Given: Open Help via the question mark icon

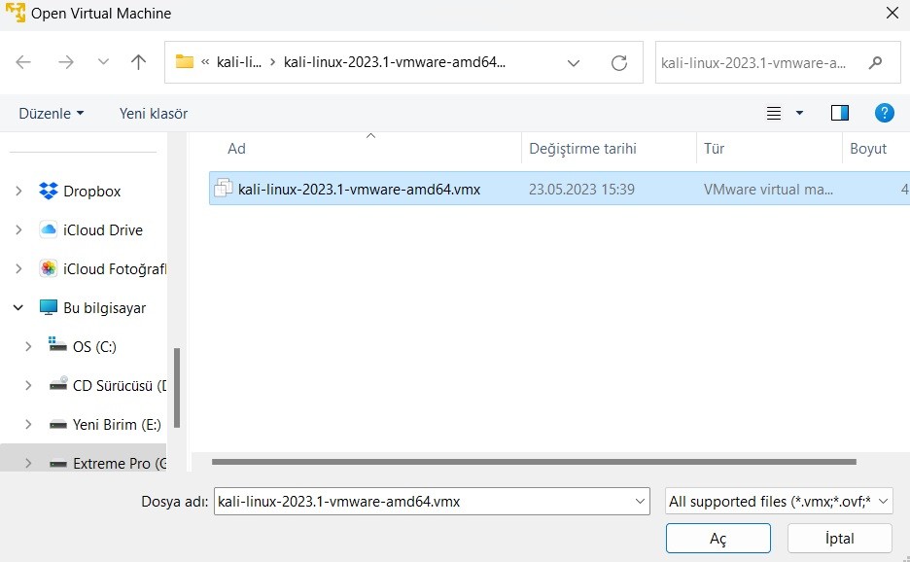Looking at the screenshot, I should [x=884, y=112].
